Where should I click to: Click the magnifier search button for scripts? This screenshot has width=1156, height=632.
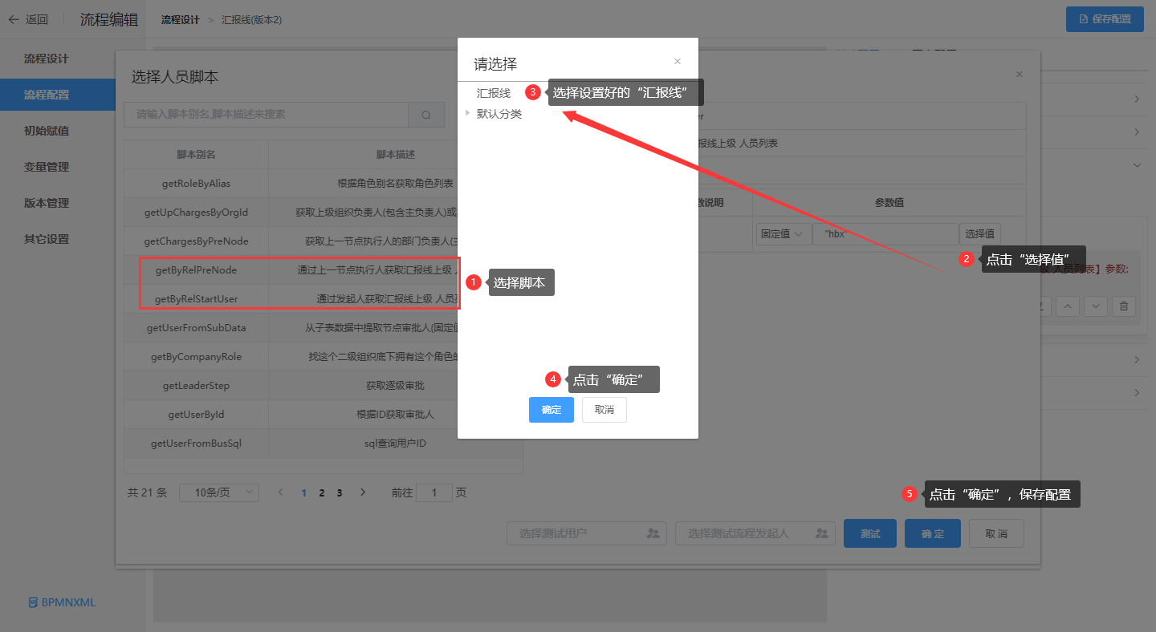pyautogui.click(x=426, y=115)
